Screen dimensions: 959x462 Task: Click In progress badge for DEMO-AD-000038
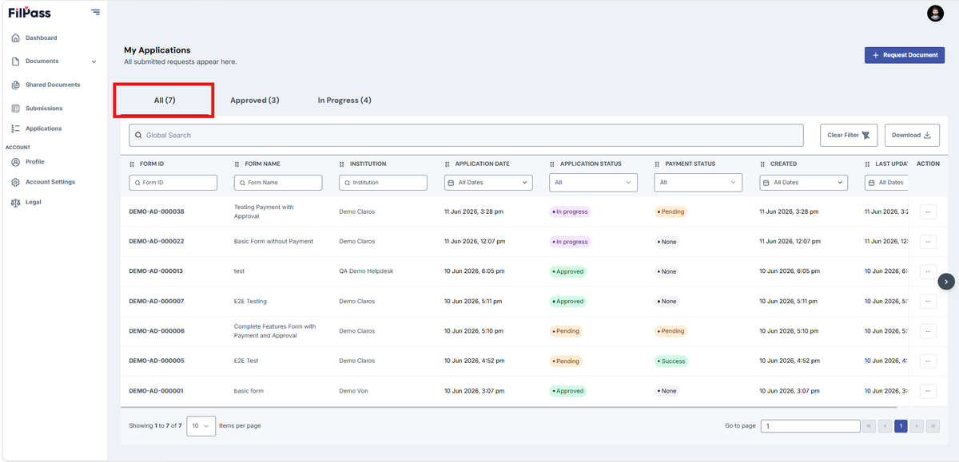pos(570,211)
